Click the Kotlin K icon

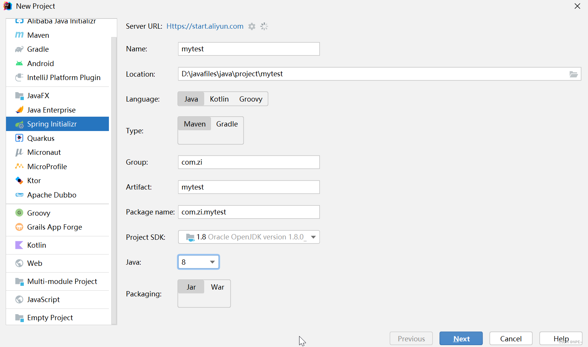click(x=19, y=245)
